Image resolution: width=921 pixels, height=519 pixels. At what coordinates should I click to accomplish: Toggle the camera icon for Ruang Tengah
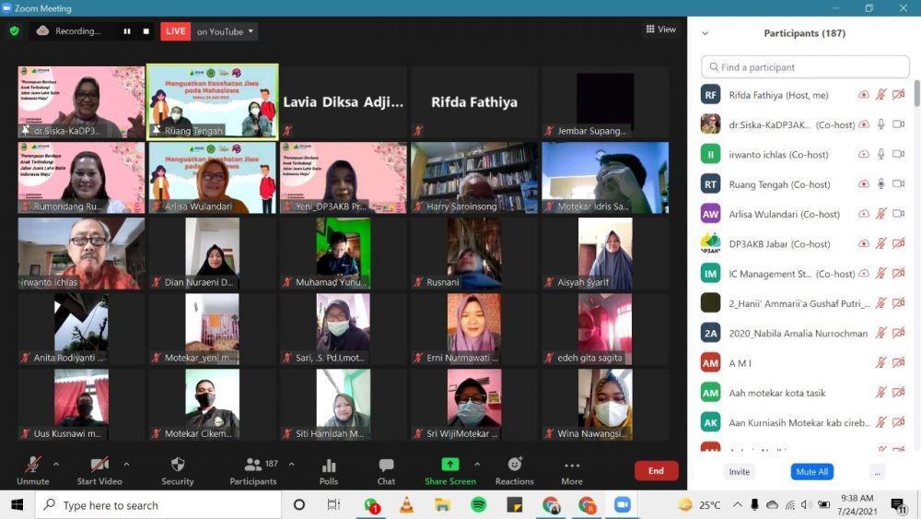click(899, 184)
